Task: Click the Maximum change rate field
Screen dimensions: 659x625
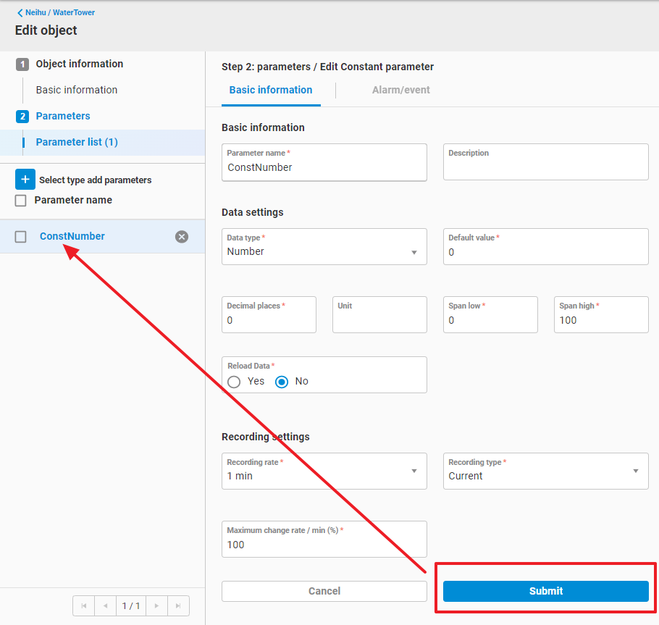Action: click(324, 545)
